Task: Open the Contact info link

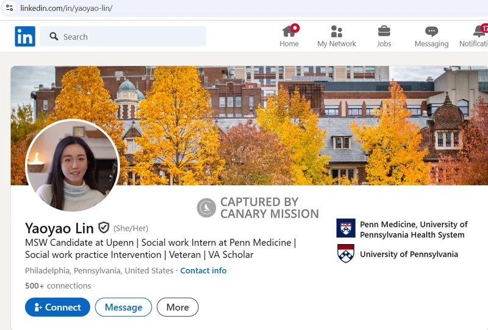Action: pyautogui.click(x=203, y=271)
